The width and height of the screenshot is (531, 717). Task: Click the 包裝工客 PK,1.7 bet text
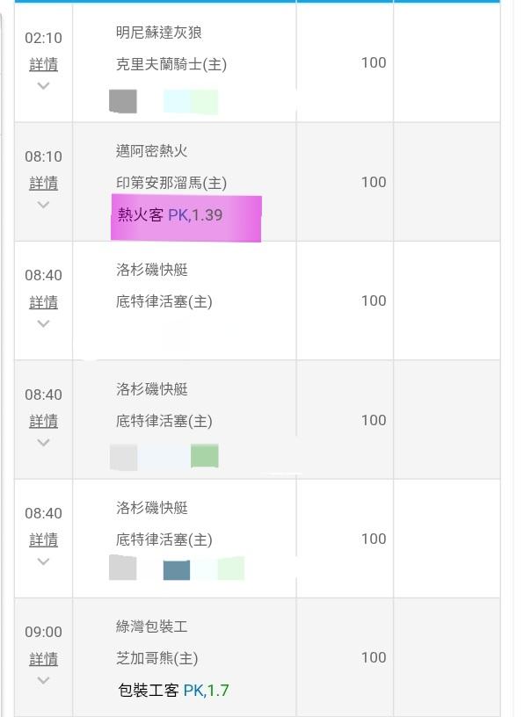coord(173,690)
